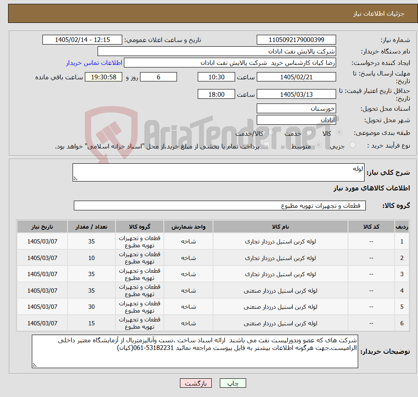Click the واحد شمارش column header

[188, 227]
